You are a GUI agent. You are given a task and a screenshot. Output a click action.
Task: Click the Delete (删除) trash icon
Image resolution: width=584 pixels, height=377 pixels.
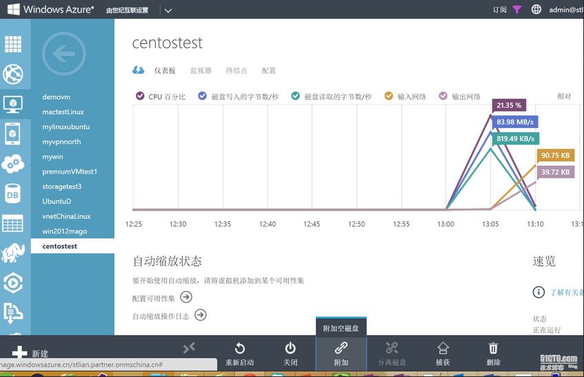click(493, 349)
